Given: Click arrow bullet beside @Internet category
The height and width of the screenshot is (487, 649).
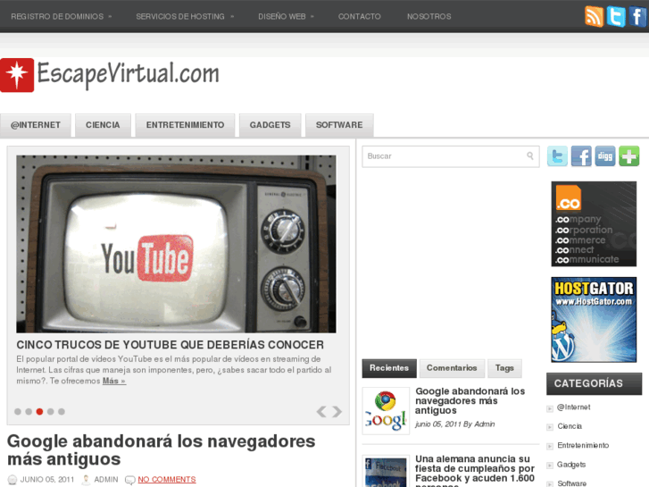Looking at the screenshot, I should tap(550, 408).
